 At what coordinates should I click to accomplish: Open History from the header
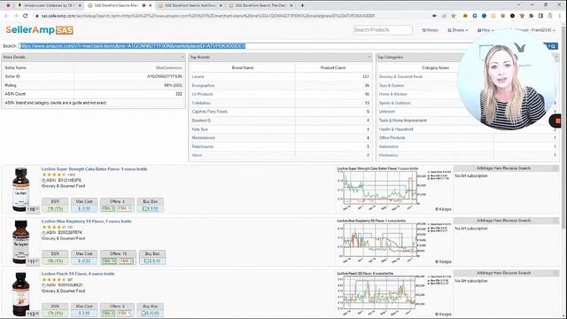(430, 30)
